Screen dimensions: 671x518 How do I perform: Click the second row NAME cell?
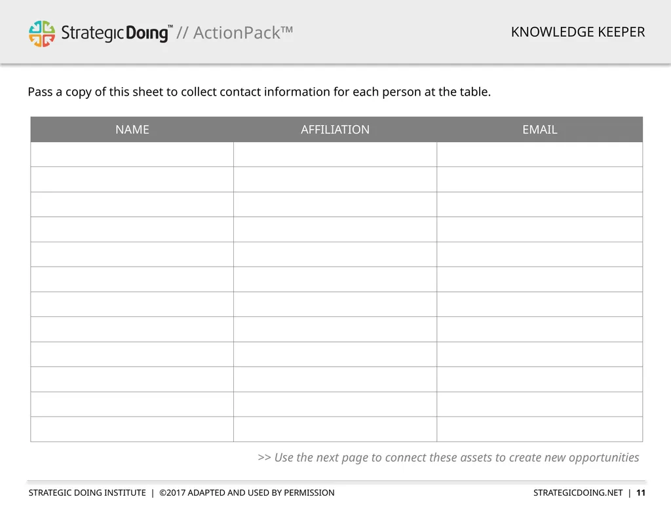pos(132,179)
